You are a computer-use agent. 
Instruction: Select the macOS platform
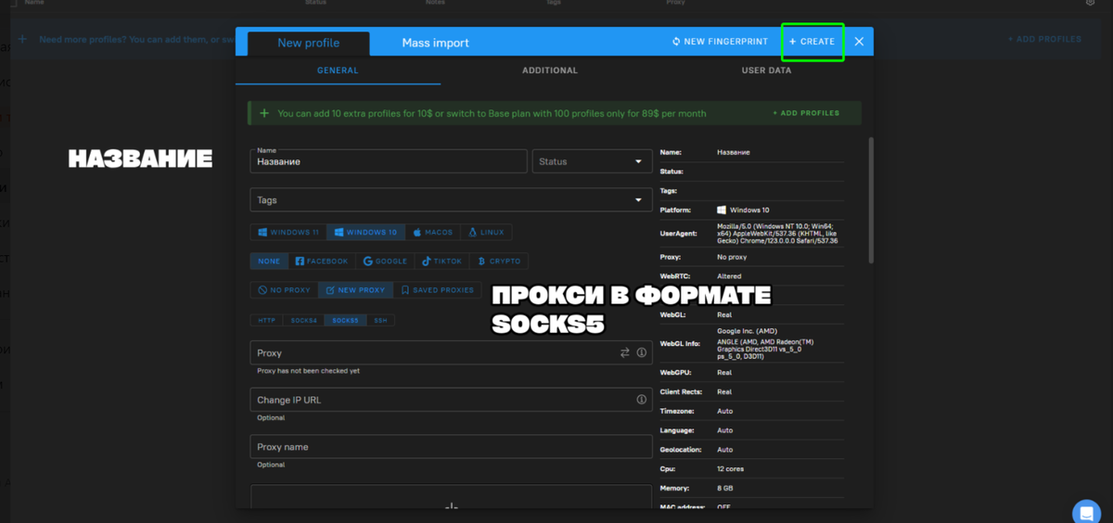(x=432, y=233)
